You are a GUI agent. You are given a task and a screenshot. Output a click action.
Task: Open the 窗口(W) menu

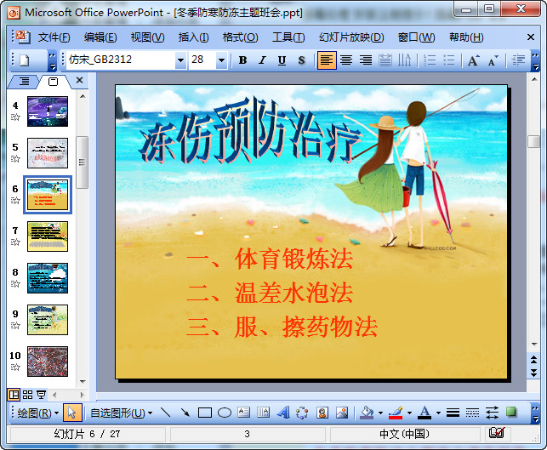[416, 37]
